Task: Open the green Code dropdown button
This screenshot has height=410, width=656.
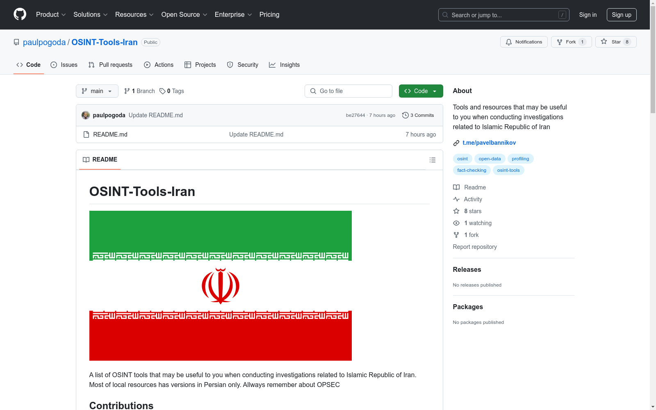Action: point(421,91)
